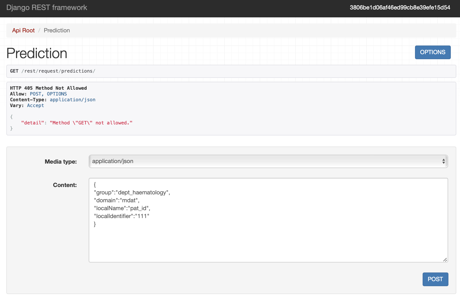Click the application/json Content-Type value
Image resolution: width=460 pixels, height=303 pixels.
[x=73, y=100]
